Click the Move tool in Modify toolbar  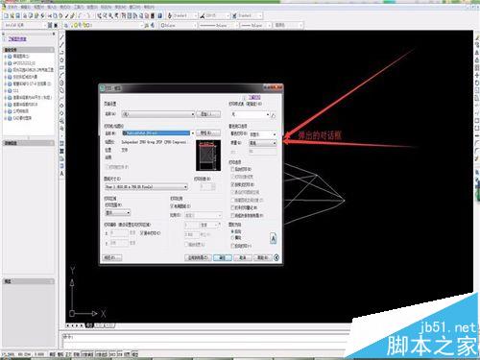pyautogui.click(x=477, y=75)
